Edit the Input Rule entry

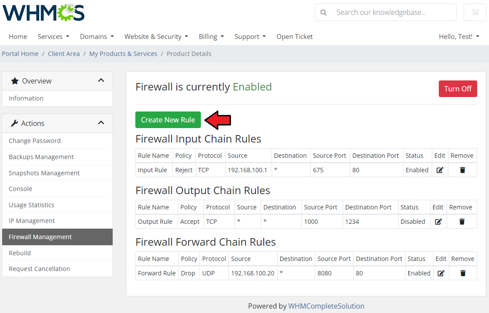[440, 170]
